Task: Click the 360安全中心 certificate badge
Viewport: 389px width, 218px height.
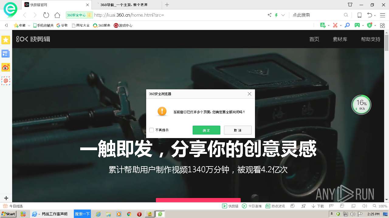Action: point(79,15)
